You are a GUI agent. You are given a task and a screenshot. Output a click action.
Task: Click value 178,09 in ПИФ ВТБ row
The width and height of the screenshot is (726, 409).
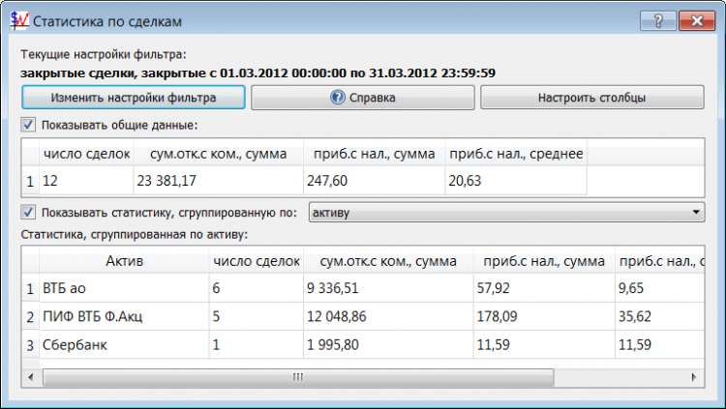click(x=544, y=316)
